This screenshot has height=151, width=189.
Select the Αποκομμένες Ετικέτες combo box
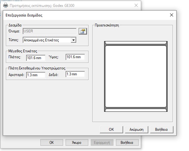(47, 40)
